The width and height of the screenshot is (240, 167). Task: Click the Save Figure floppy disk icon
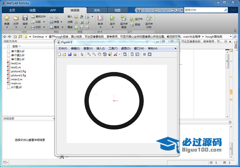pos(69,54)
